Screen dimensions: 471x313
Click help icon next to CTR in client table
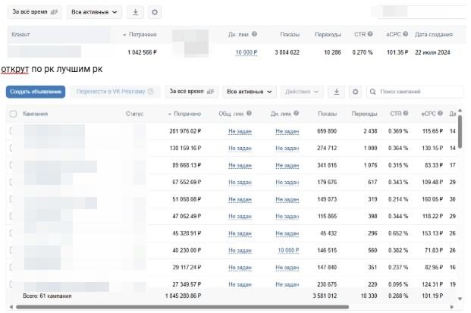point(370,34)
